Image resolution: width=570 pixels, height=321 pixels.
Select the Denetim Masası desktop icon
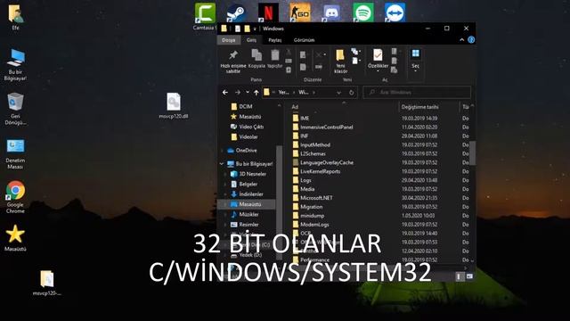(15, 153)
